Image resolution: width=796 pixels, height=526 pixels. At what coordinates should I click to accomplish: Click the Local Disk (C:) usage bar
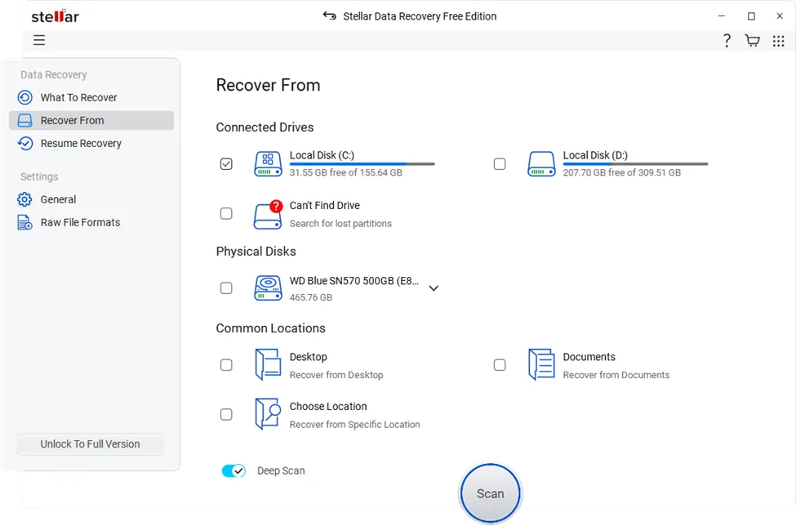[362, 164]
